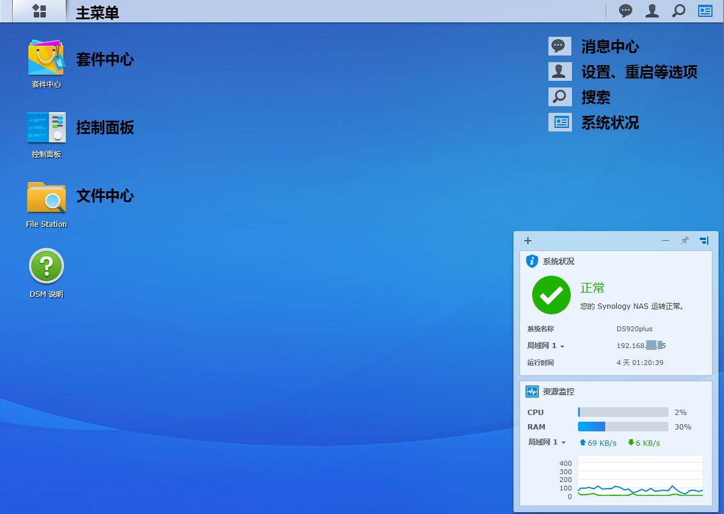This screenshot has width=724, height=514.
Task: Toggle the widget panel layout view
Action: tap(703, 241)
